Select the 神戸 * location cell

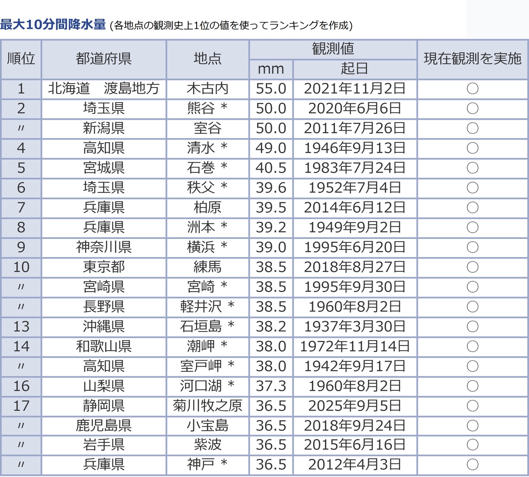(x=208, y=464)
